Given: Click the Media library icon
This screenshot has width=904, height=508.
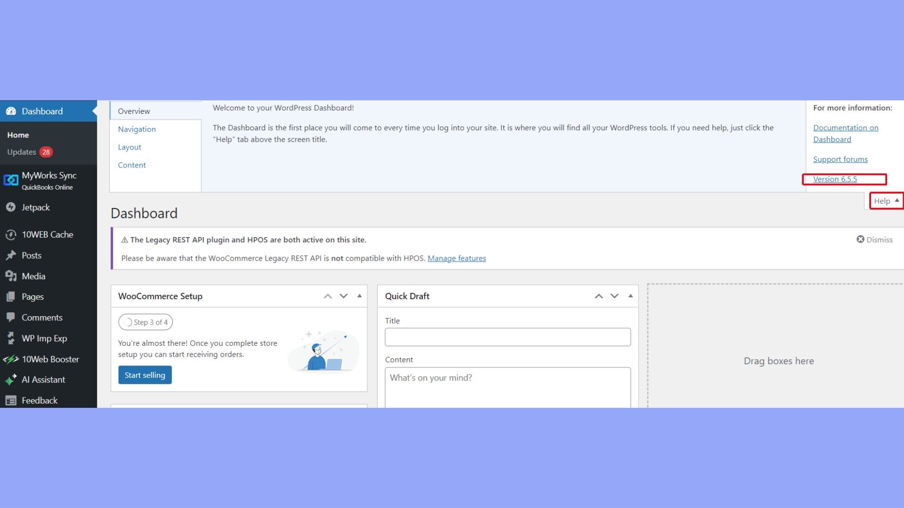Looking at the screenshot, I should [x=11, y=276].
